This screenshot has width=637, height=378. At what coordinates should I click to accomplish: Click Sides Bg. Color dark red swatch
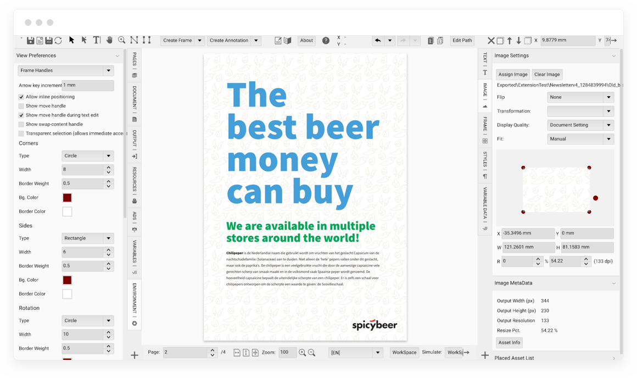[67, 280]
